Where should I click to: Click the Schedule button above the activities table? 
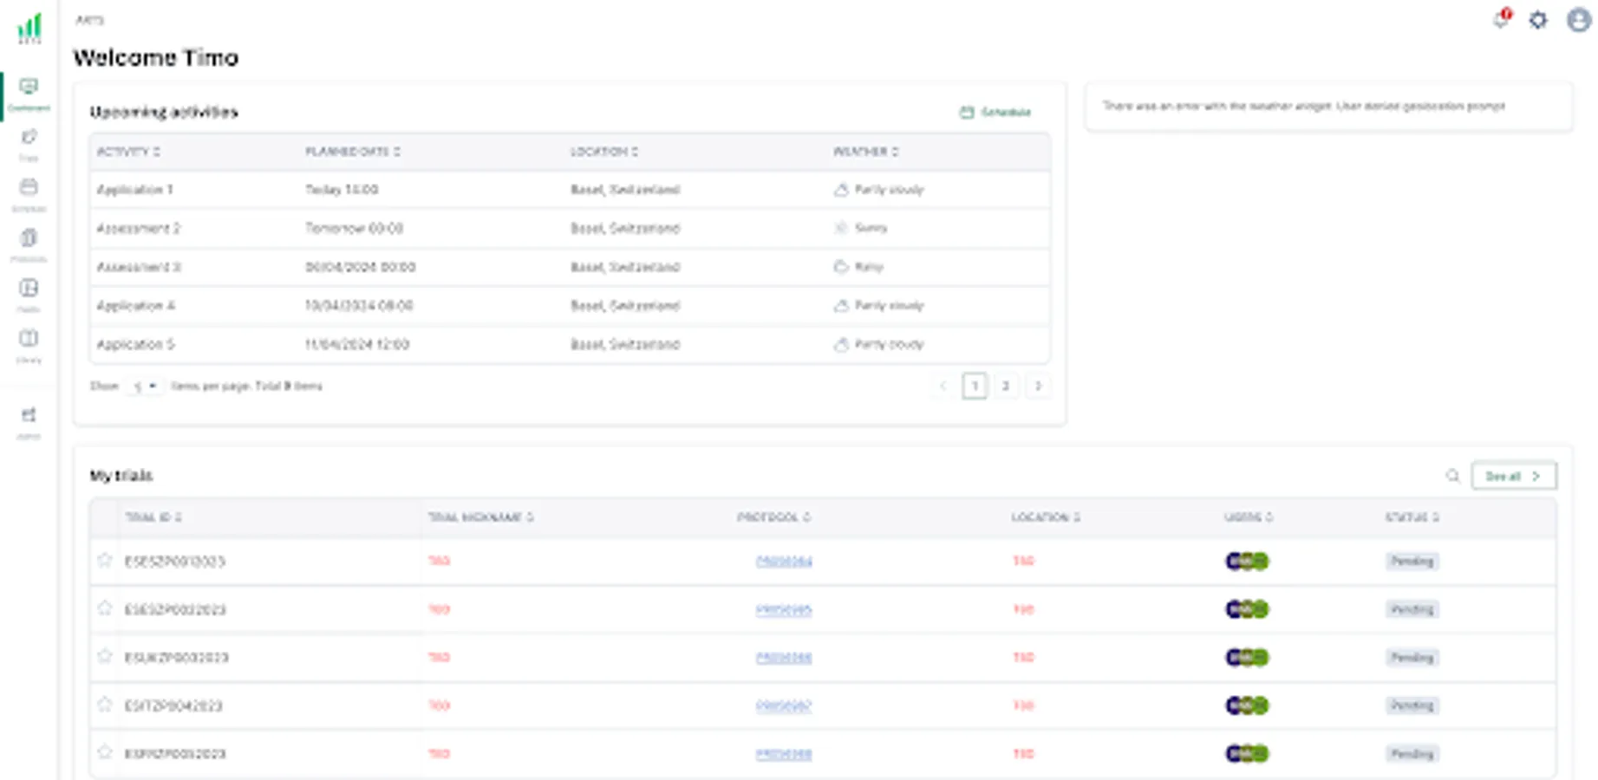point(994,112)
